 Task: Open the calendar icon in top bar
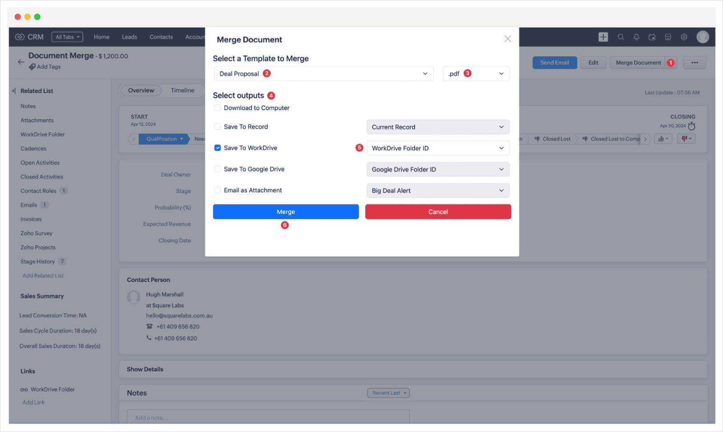652,37
